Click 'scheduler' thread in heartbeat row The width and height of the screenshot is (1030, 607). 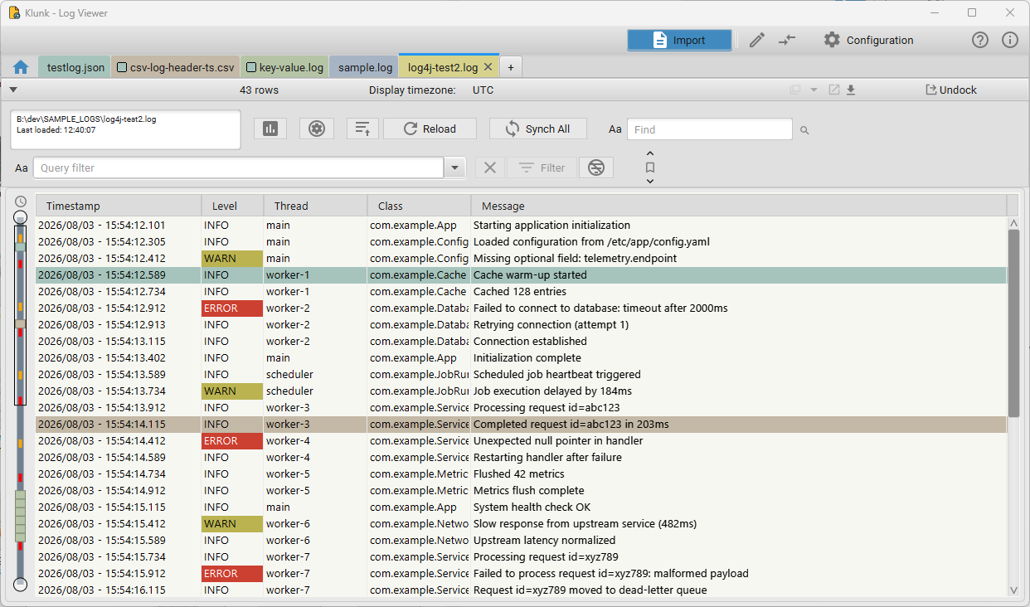tap(289, 374)
